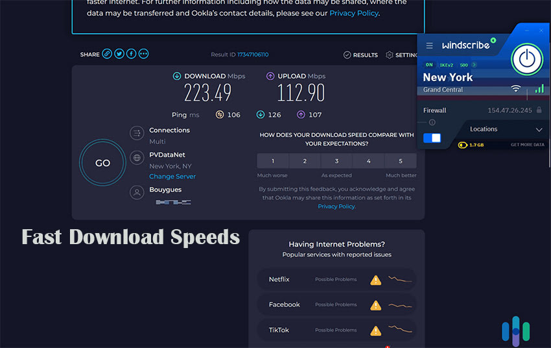This screenshot has width=551, height=348.
Task: Click Facebook trend sparkline graph
Action: 400,305
